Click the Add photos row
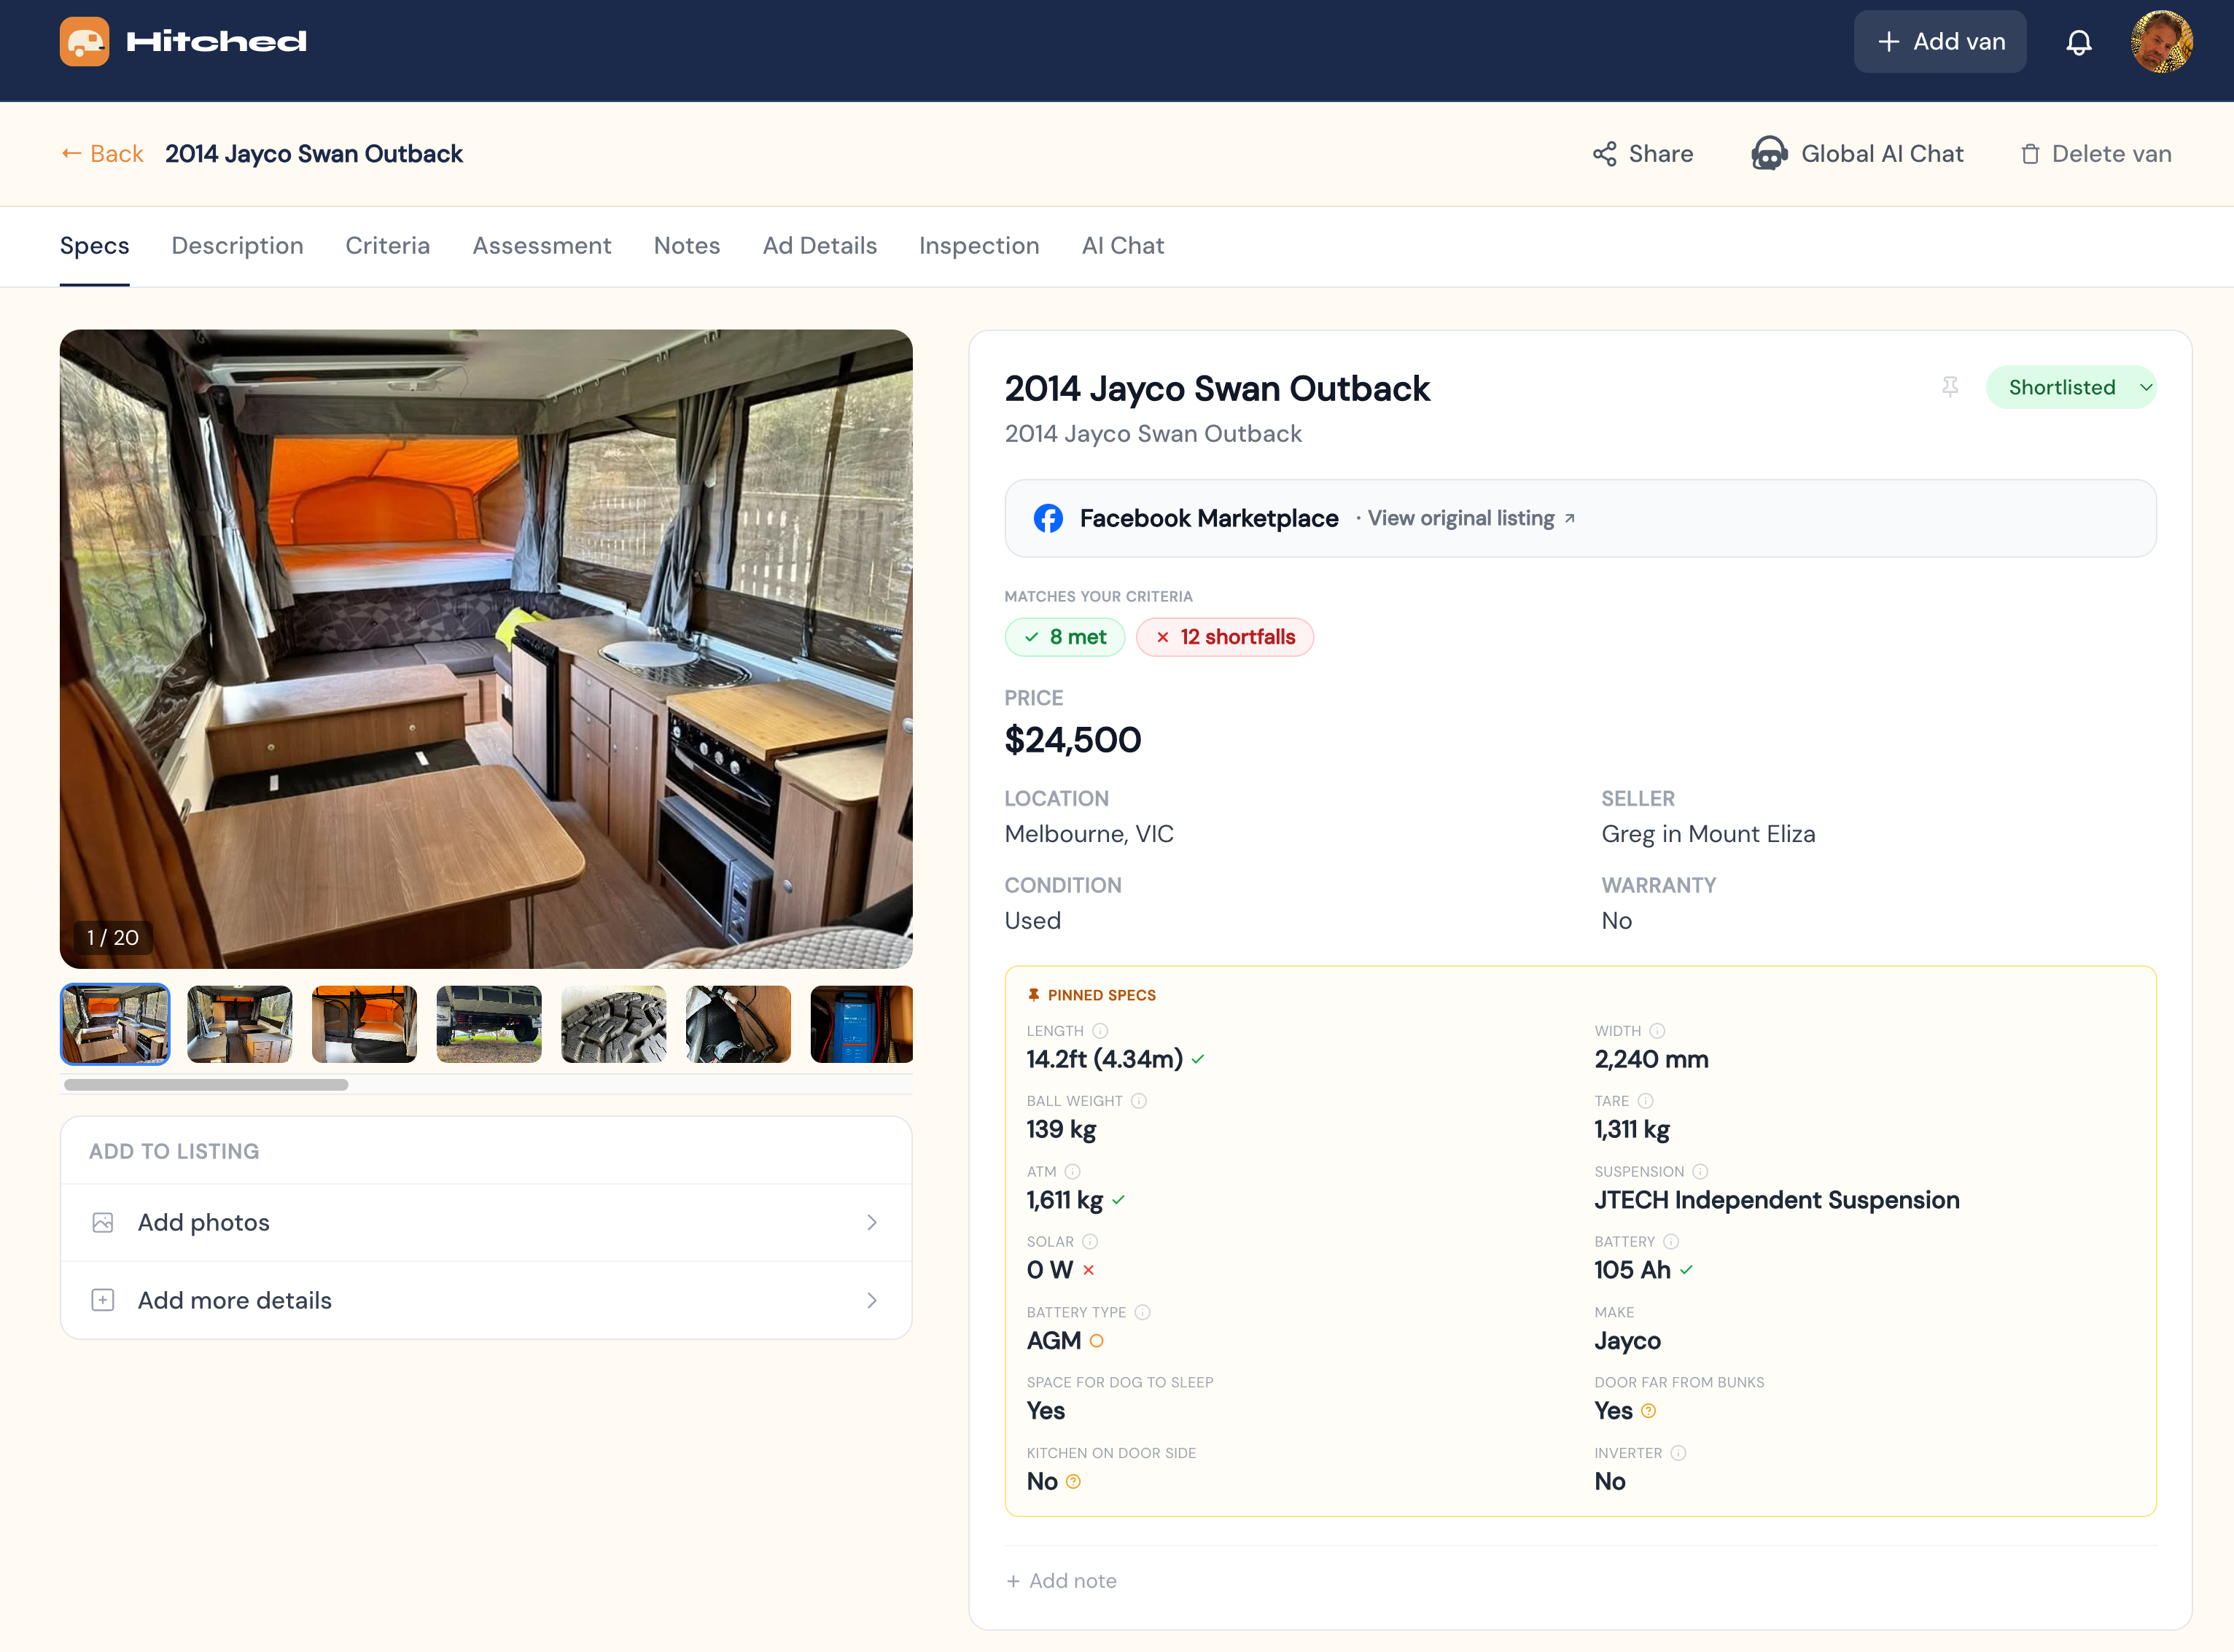The height and width of the screenshot is (1652, 2234). [486, 1222]
